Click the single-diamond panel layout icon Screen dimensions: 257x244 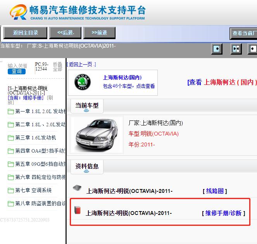point(217,49)
